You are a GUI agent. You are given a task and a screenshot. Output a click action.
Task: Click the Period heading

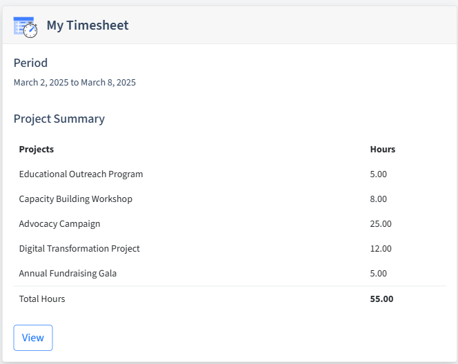(x=30, y=63)
